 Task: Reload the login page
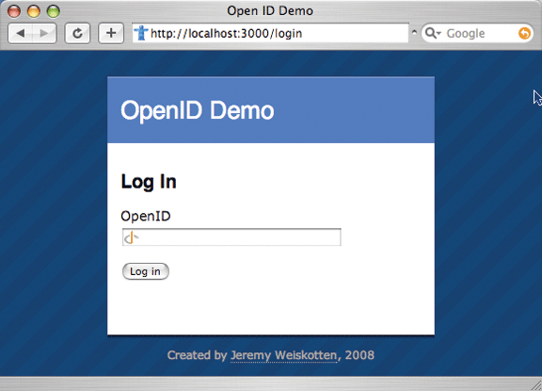78,33
